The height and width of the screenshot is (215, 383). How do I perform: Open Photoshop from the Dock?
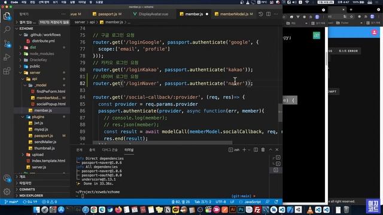pos(241,210)
